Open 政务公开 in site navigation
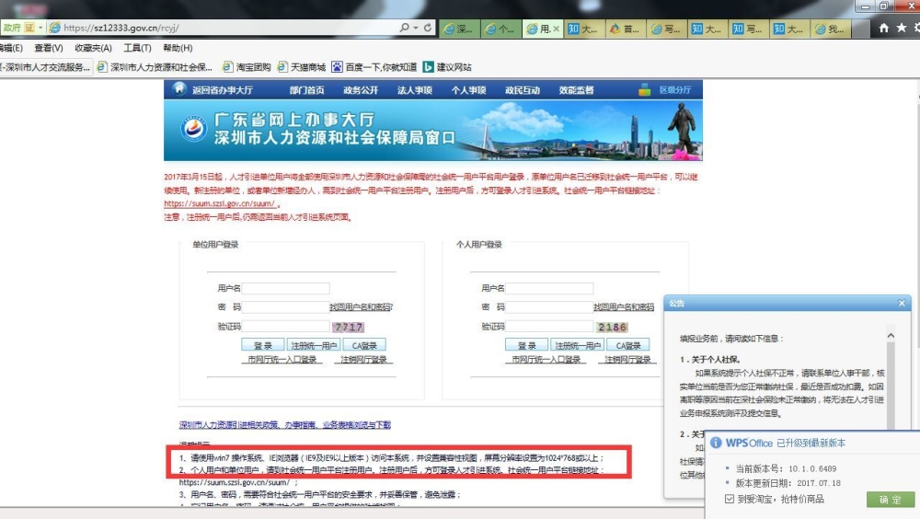This screenshot has width=920, height=519. click(361, 90)
